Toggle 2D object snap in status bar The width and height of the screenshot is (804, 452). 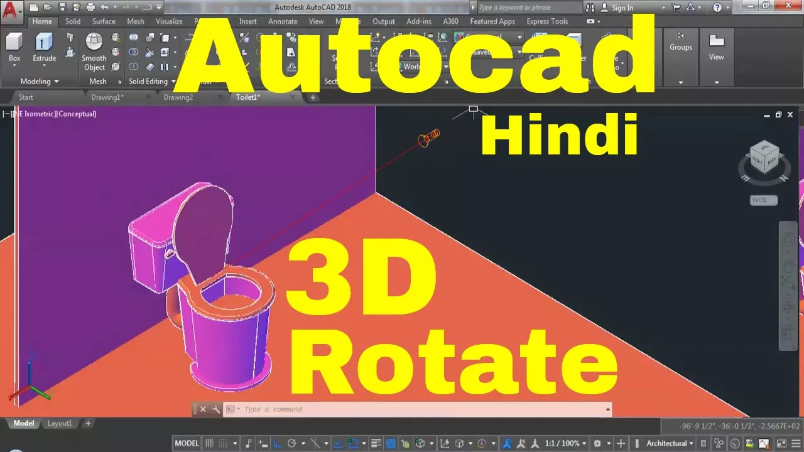(352, 443)
